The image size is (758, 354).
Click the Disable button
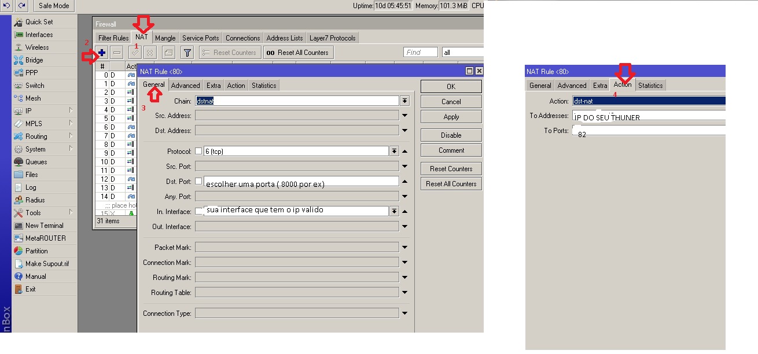(451, 135)
